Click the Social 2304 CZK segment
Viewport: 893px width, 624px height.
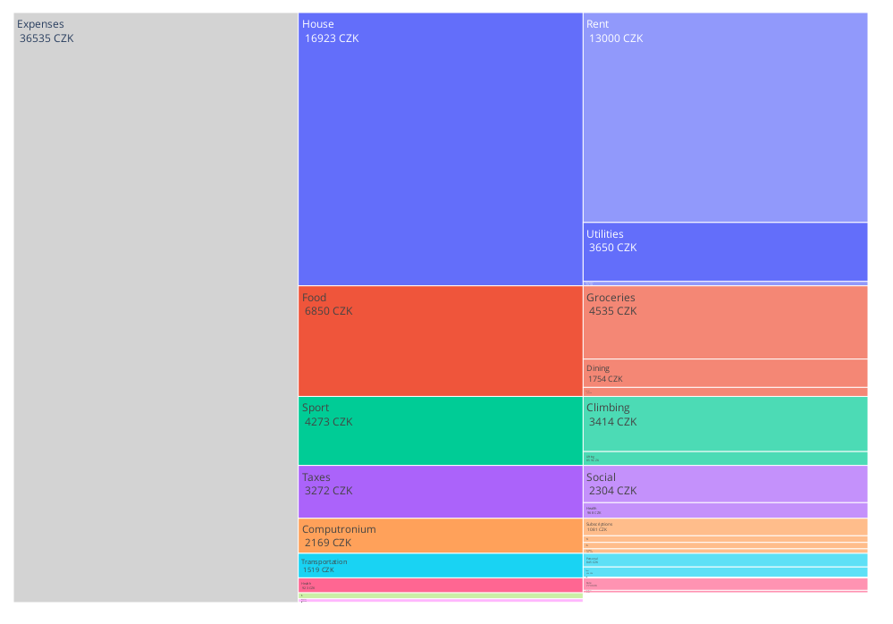click(x=725, y=485)
